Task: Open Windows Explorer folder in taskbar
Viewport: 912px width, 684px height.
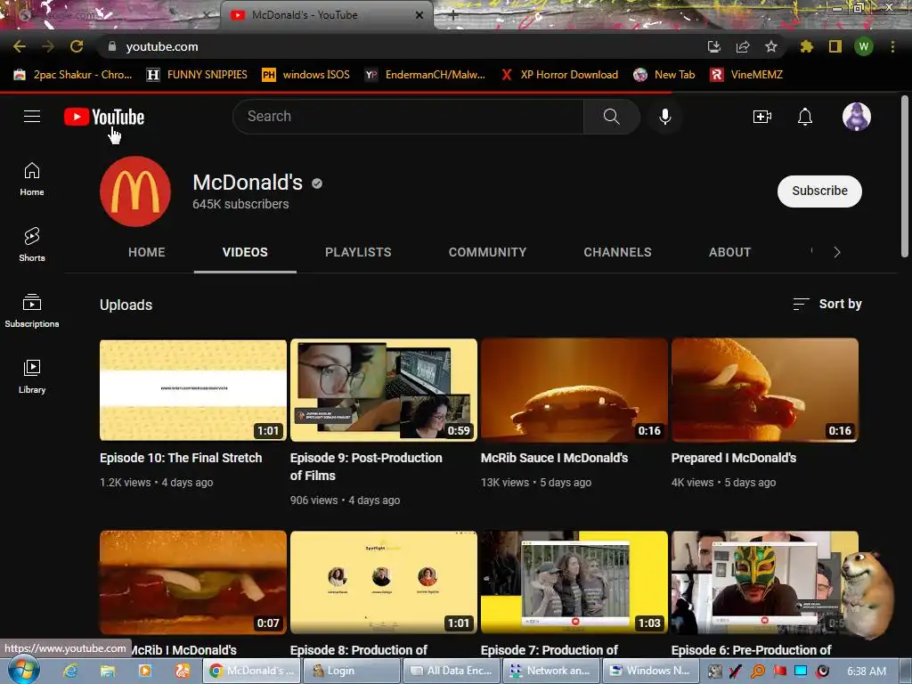Action: pos(108,672)
